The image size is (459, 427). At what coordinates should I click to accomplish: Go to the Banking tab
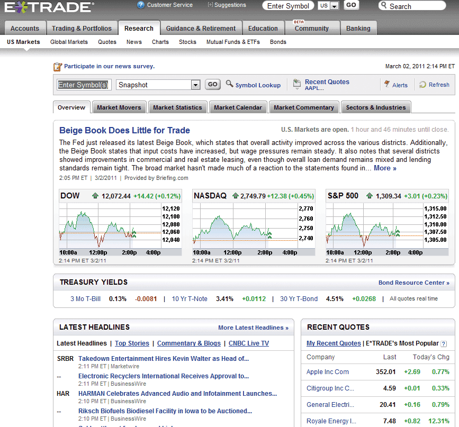pos(358,29)
